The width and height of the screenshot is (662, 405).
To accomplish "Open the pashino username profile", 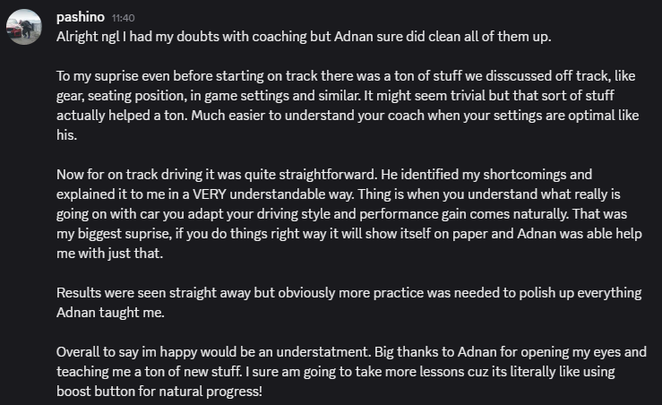I will coord(81,17).
